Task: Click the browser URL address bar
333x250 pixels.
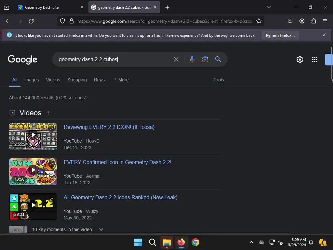Action: 165,21
